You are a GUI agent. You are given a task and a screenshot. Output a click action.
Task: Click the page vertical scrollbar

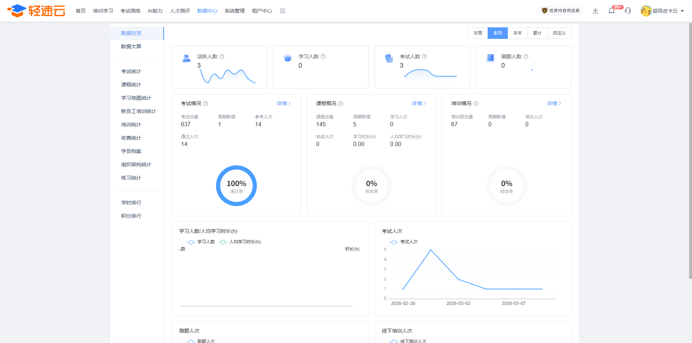point(690,151)
